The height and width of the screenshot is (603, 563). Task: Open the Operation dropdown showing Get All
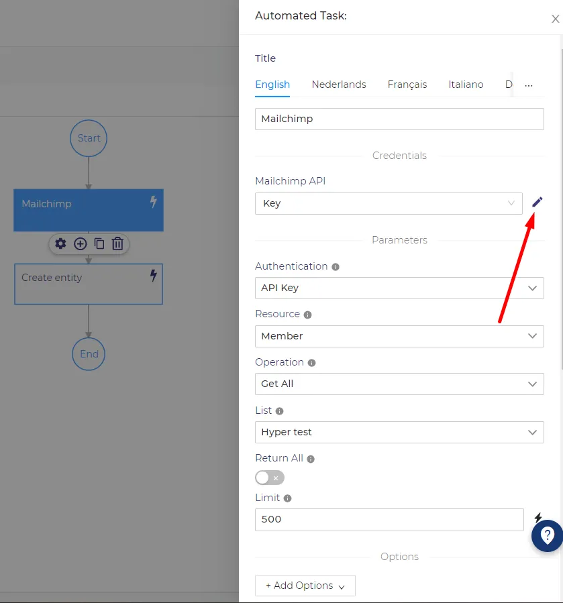(x=399, y=384)
